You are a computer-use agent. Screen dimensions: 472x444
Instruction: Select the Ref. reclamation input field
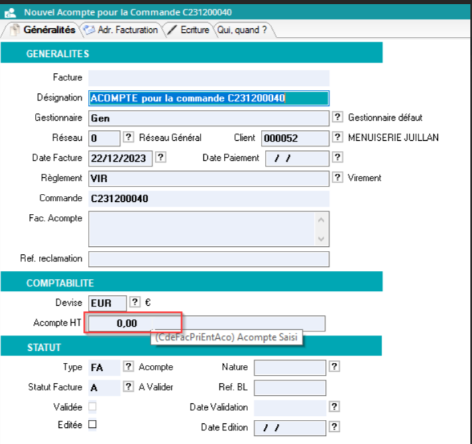(209, 259)
